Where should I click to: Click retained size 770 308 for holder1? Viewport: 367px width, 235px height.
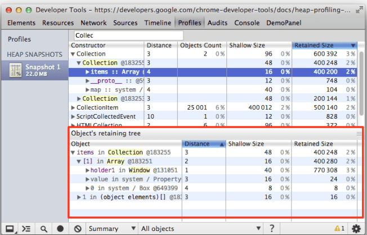point(325,170)
